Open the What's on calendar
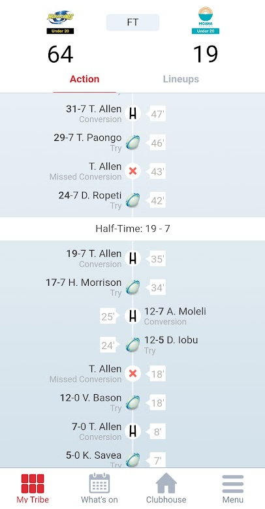 [99, 483]
